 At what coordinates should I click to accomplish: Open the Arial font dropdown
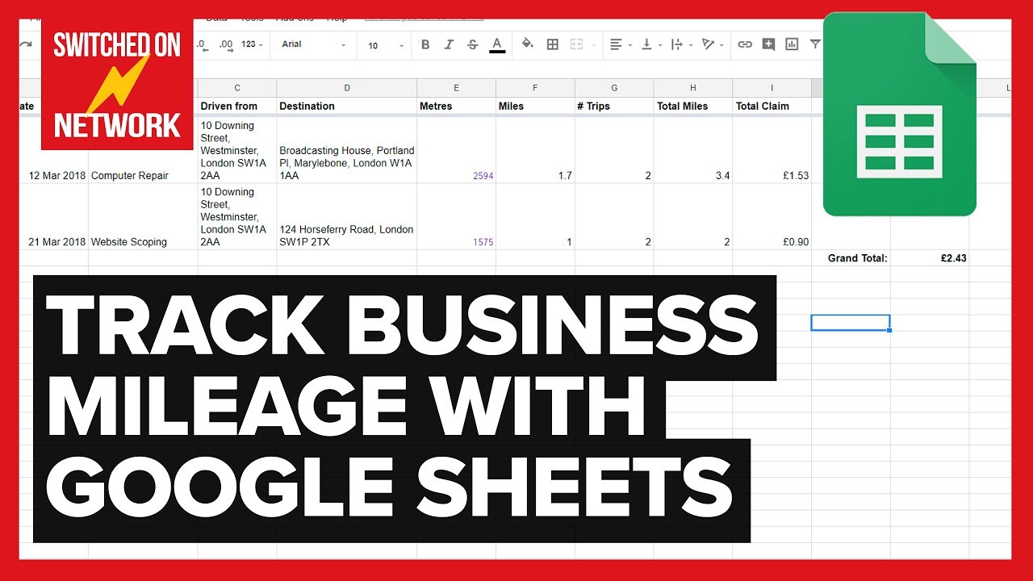pos(314,44)
